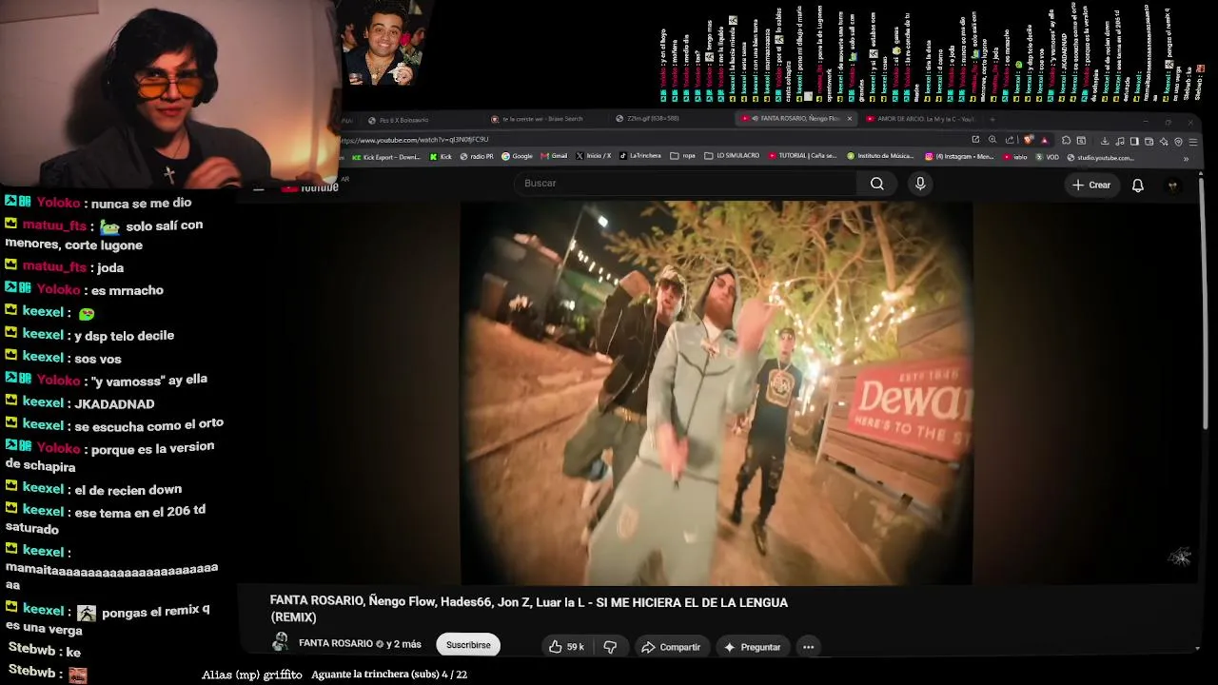
Task: Open the ropa bookmarks folder
Action: click(x=683, y=156)
